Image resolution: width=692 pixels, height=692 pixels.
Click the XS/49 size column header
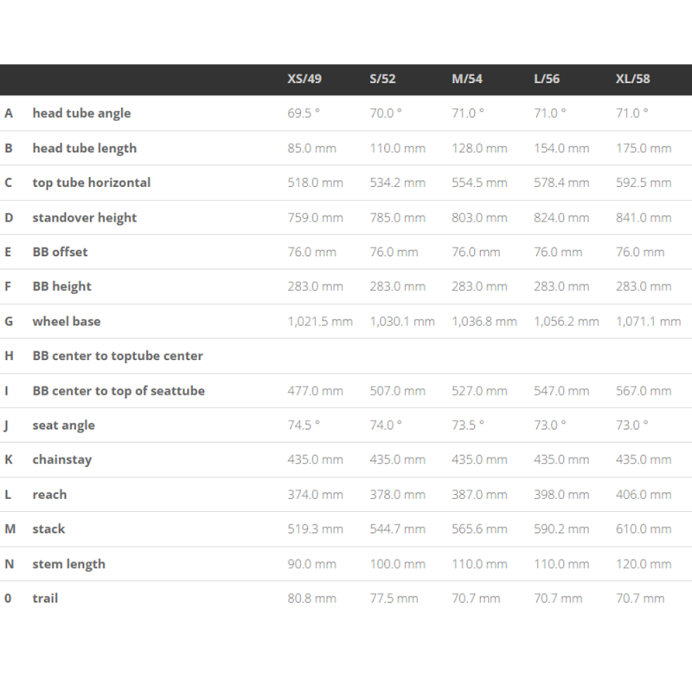304,79
